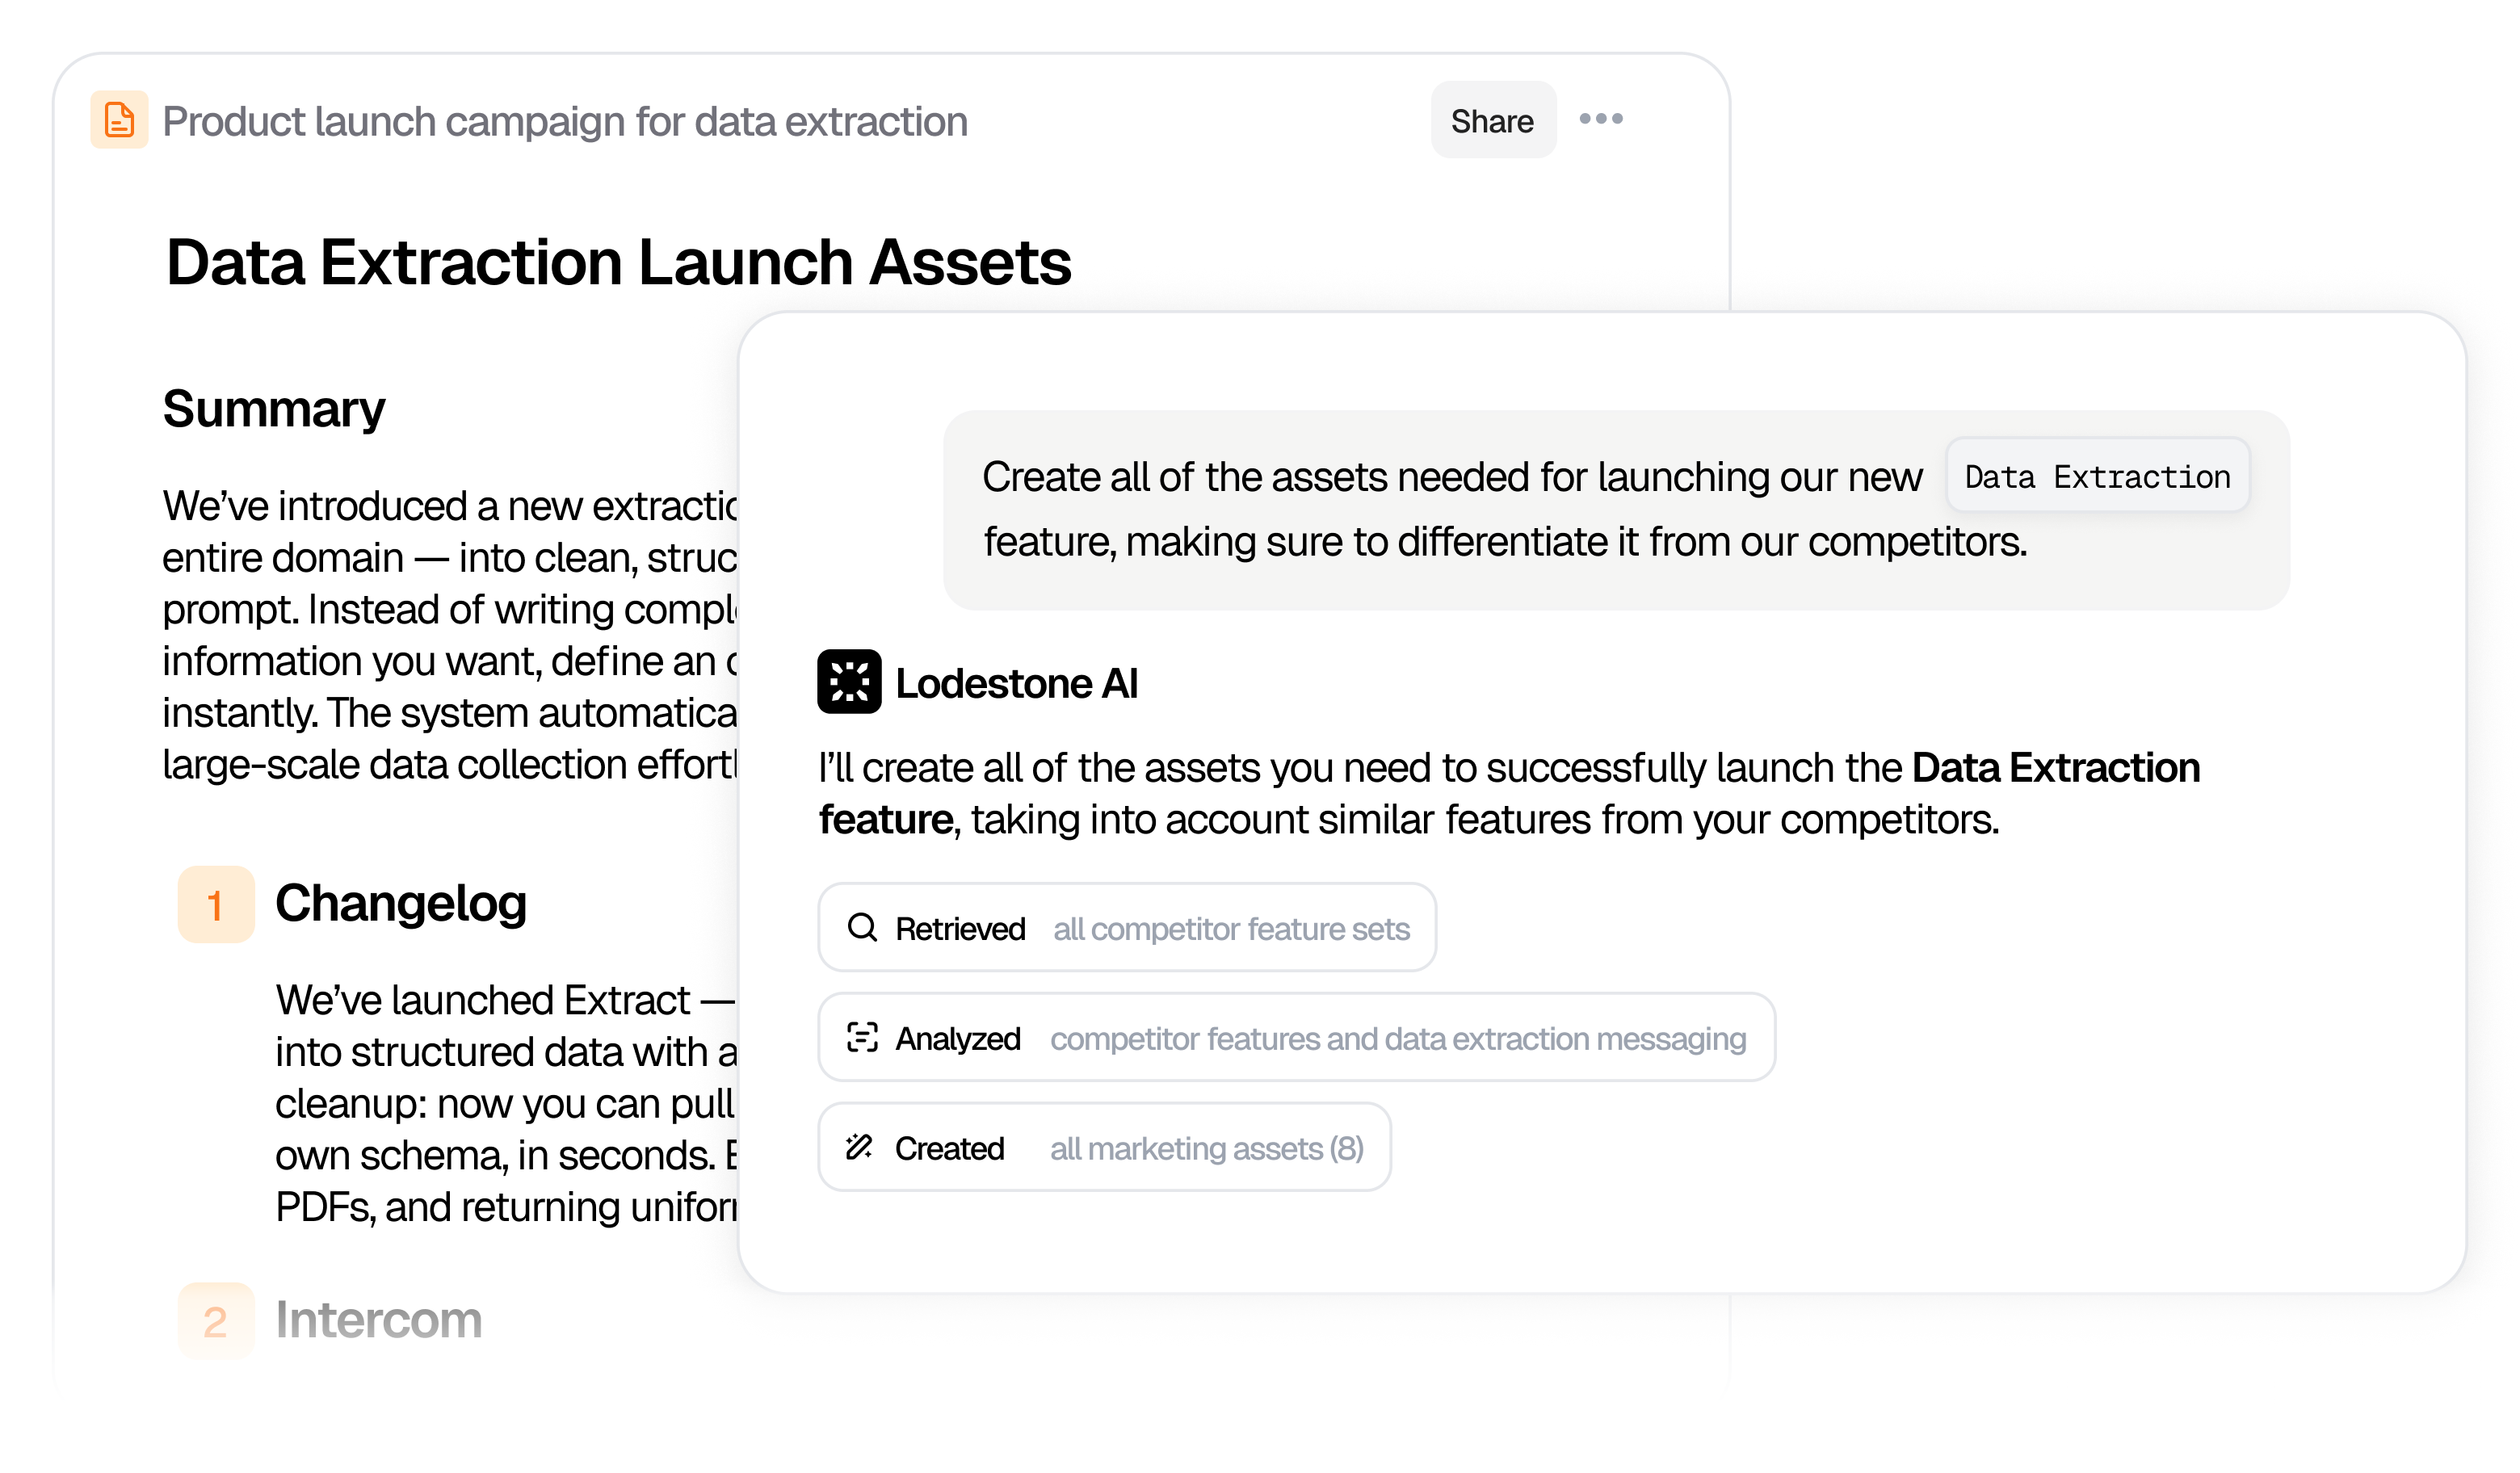Open the all marketing assets (8) link

[1205, 1148]
